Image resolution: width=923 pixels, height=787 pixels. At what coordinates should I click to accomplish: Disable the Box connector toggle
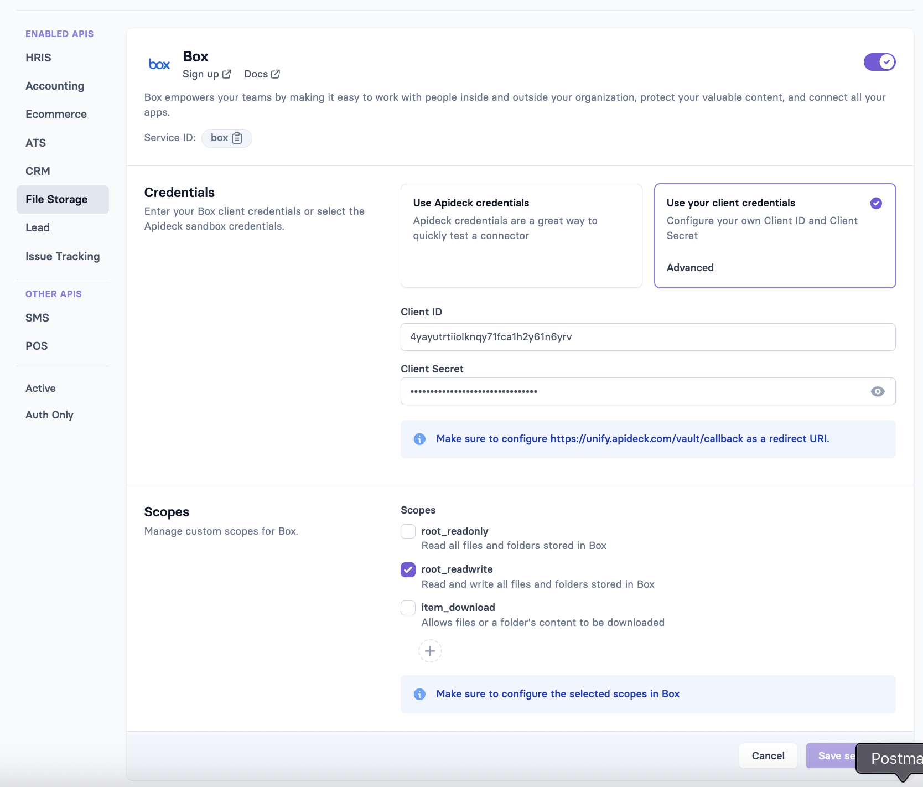pyautogui.click(x=880, y=62)
